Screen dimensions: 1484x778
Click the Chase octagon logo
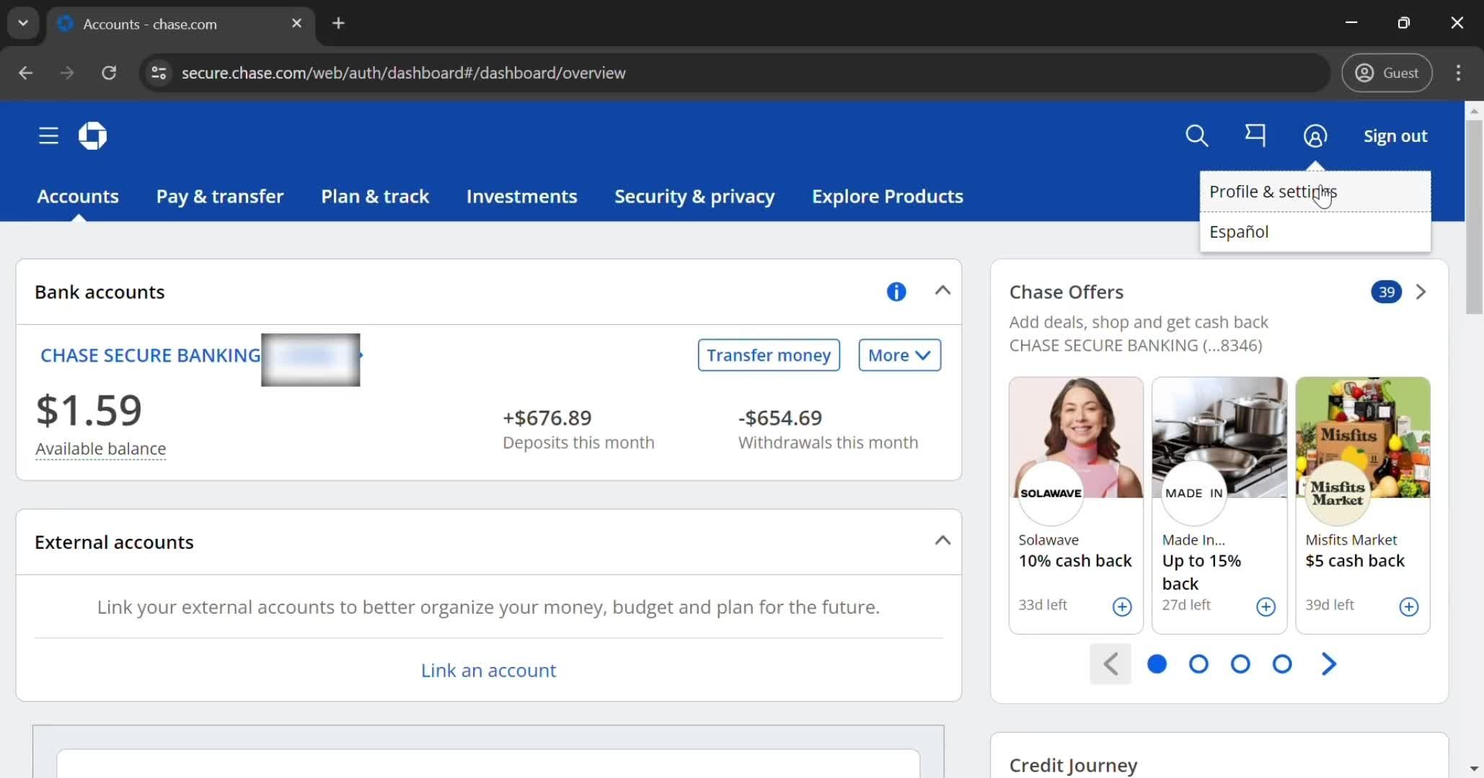pyautogui.click(x=92, y=135)
